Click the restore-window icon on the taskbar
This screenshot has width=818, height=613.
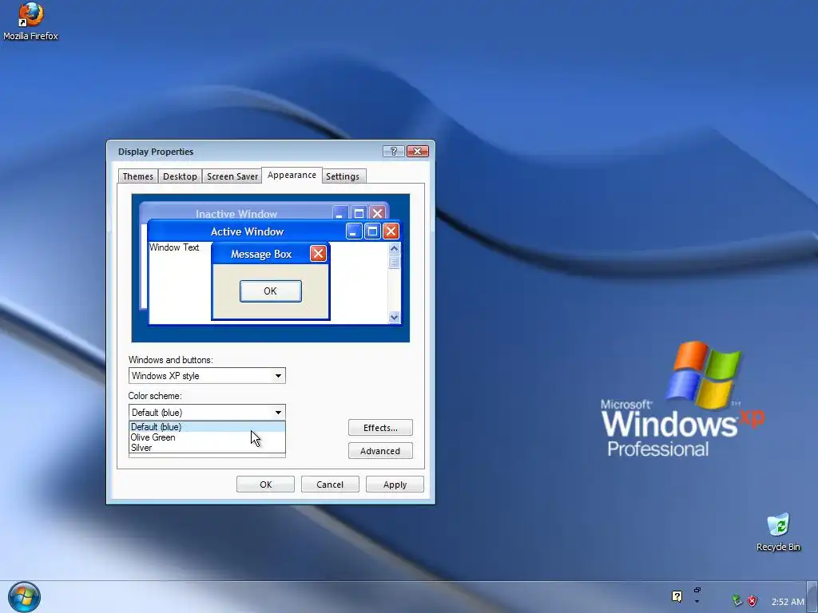pyautogui.click(x=697, y=590)
